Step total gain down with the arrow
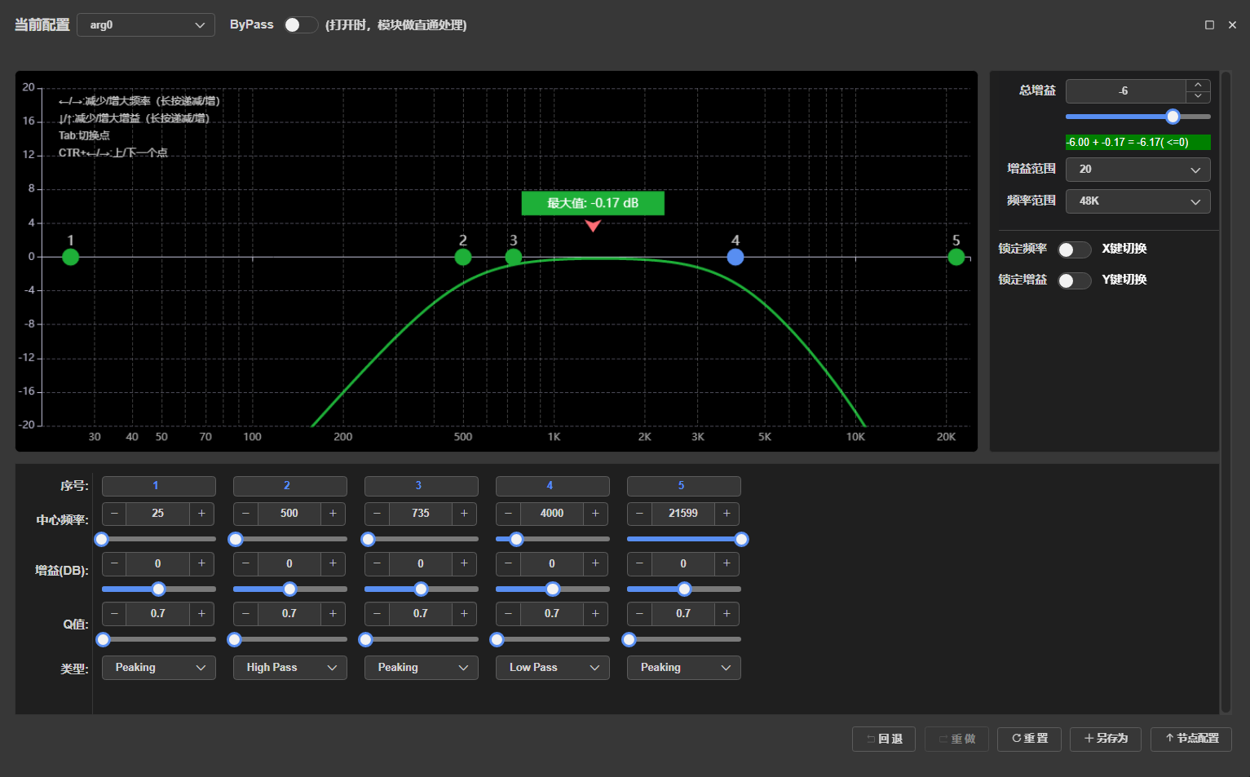The height and width of the screenshot is (777, 1250). [x=1198, y=96]
